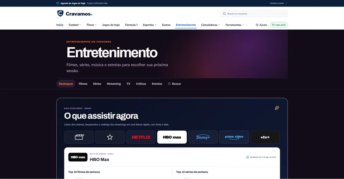Expand the Futebol dropdown menu
The height and width of the screenshot is (179, 344).
click(x=75, y=25)
